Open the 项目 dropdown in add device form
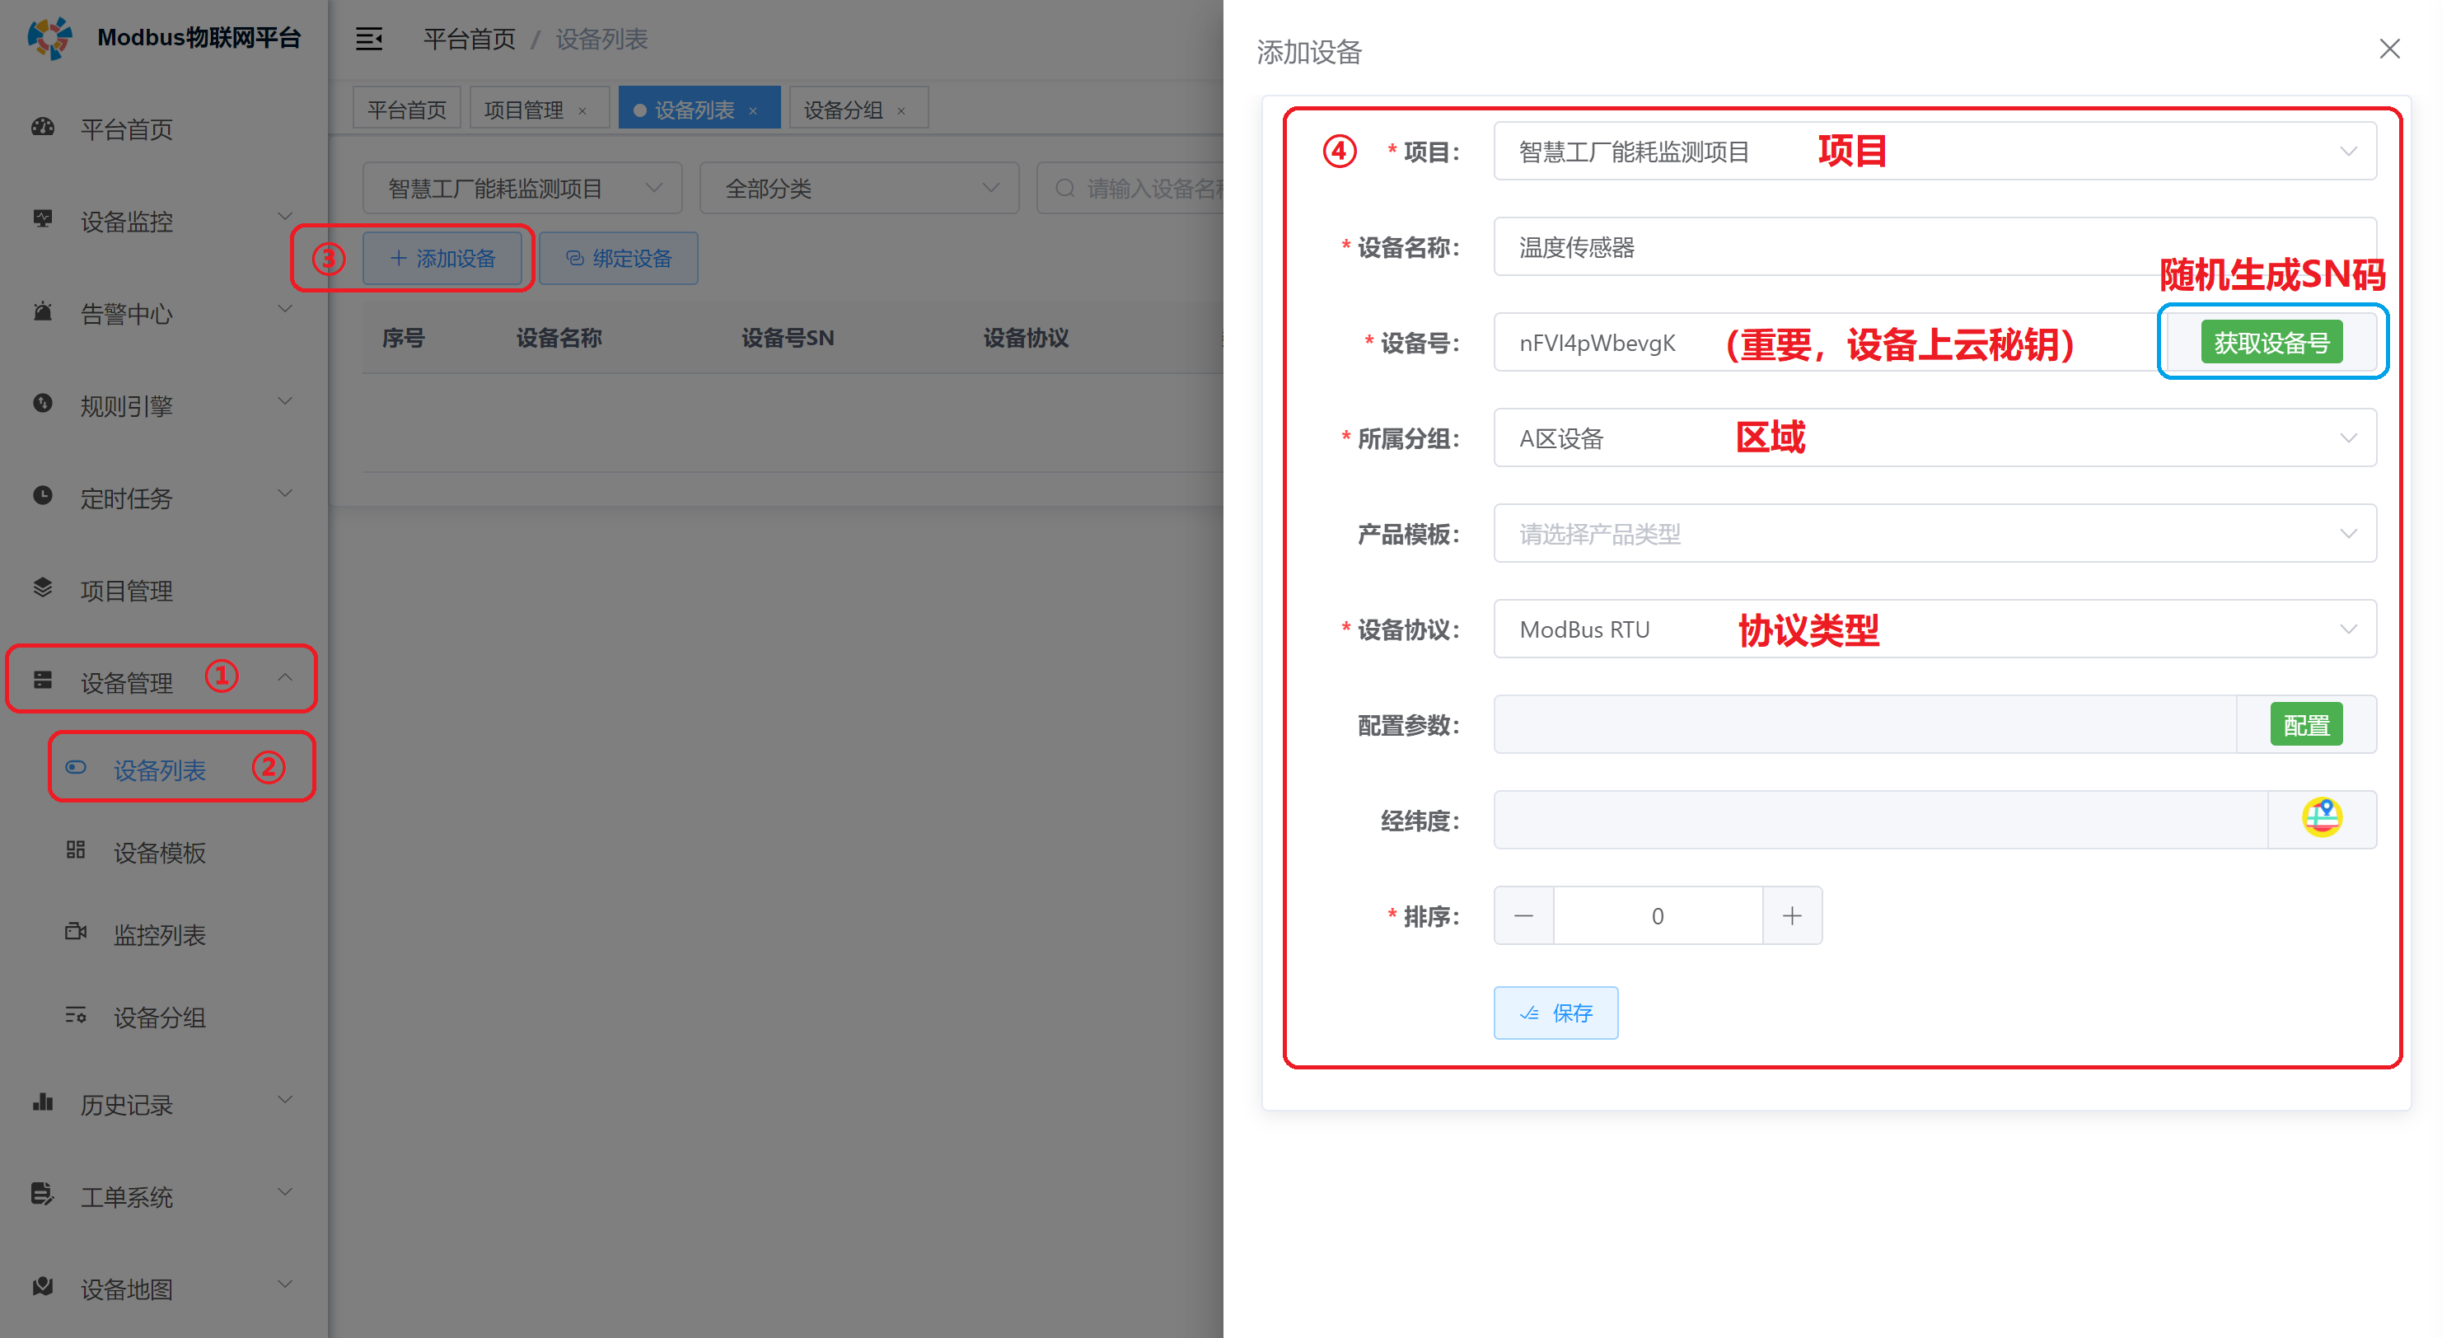This screenshot has width=2442, height=1338. tap(1934, 152)
